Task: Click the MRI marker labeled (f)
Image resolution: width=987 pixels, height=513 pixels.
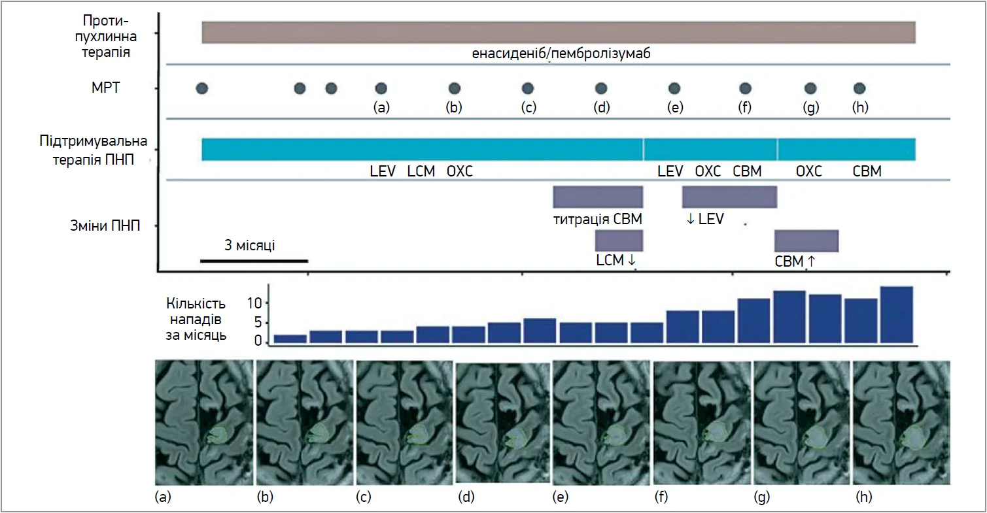Action: [x=744, y=88]
